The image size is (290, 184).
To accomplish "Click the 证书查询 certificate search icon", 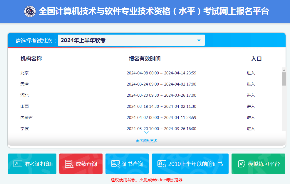I will 115,164.
